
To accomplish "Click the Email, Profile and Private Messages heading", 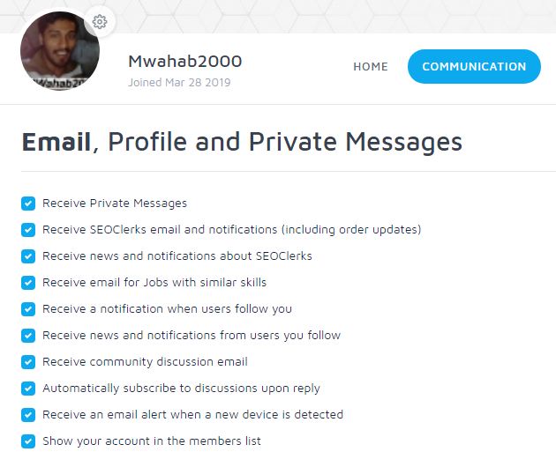I will [241, 142].
